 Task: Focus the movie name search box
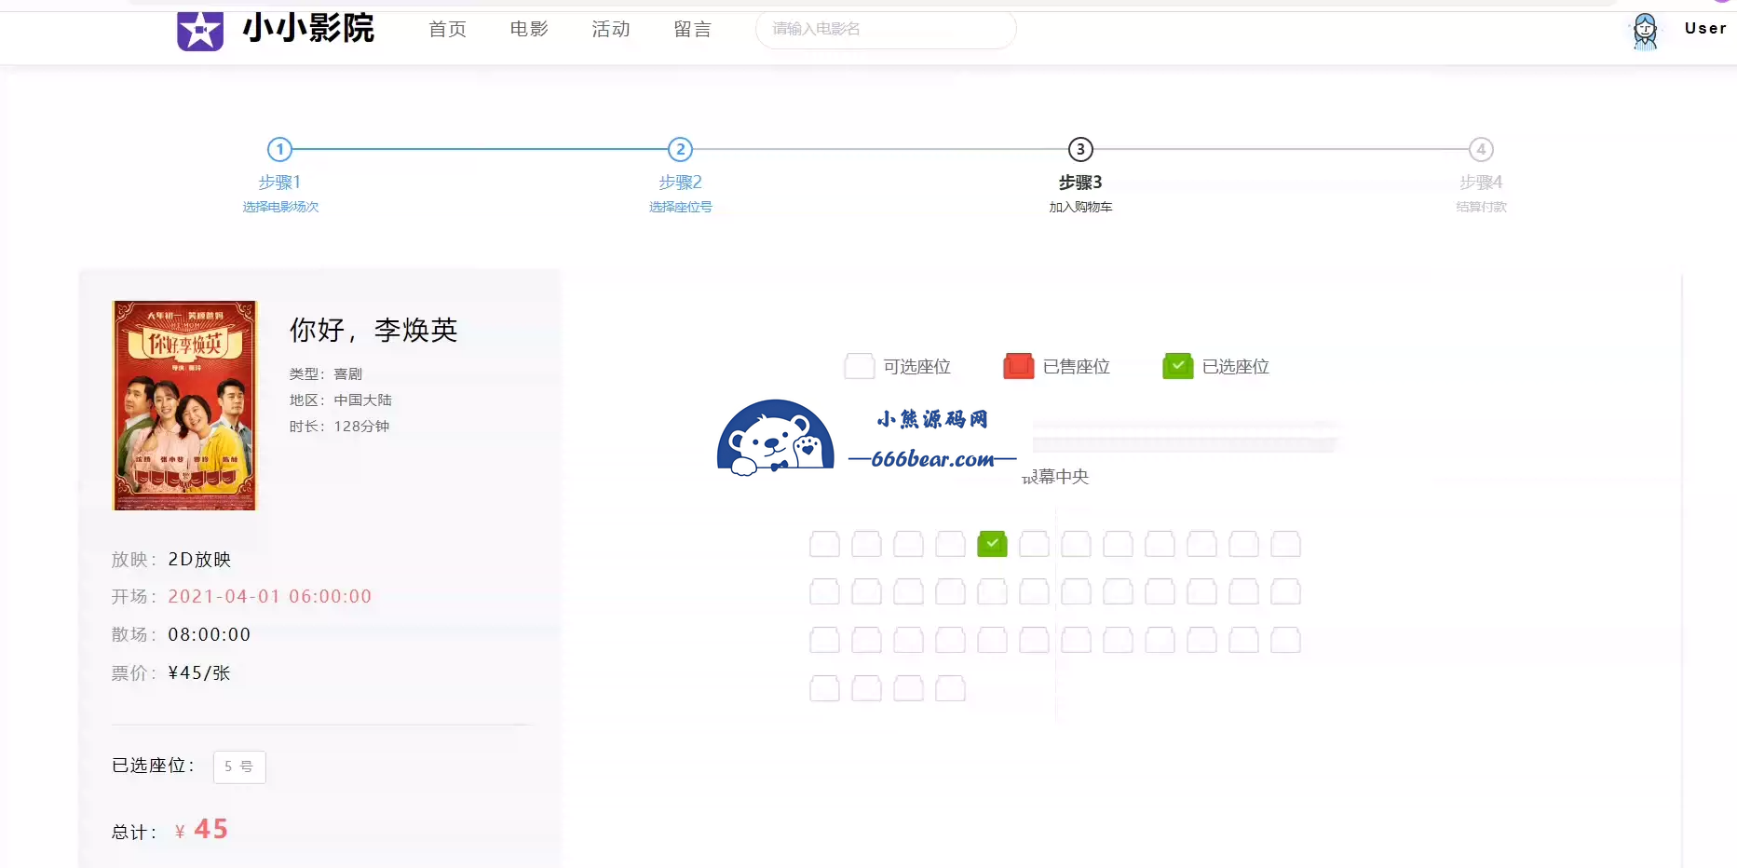click(x=886, y=29)
